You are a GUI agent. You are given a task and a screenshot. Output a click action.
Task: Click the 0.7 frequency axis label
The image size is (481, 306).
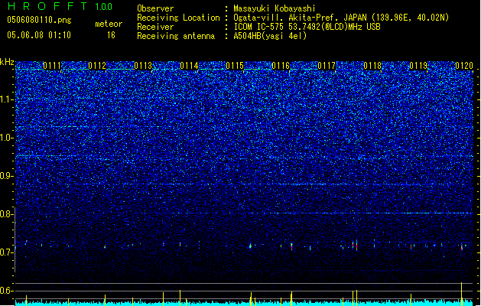(6, 252)
